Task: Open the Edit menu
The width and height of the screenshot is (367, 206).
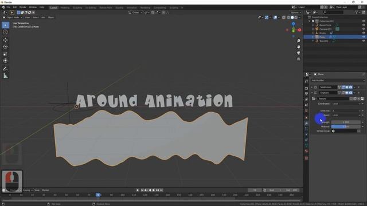Action: (15, 7)
